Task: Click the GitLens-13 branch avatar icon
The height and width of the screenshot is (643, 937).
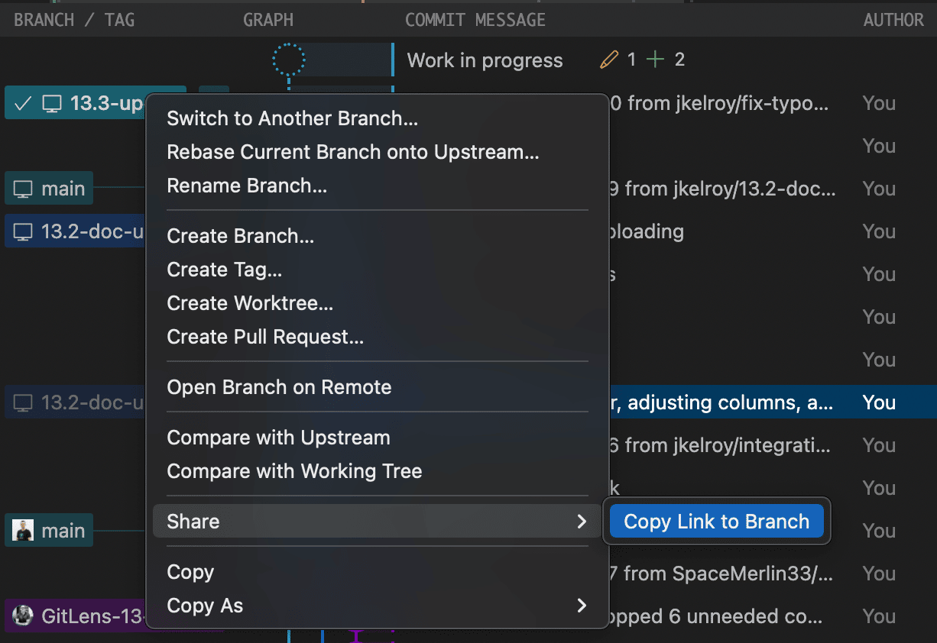Action: click(23, 616)
